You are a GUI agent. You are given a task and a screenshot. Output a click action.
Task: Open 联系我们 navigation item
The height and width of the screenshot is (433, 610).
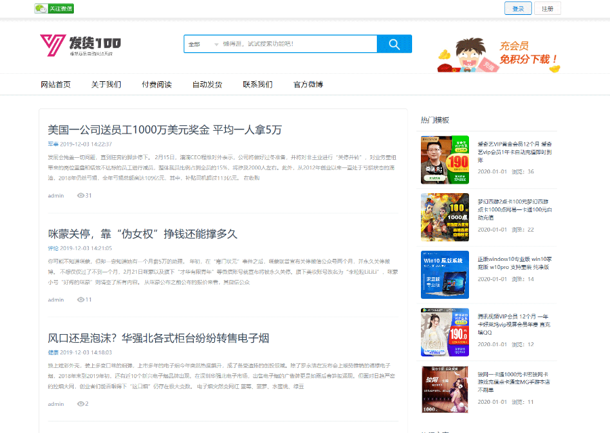click(x=258, y=85)
